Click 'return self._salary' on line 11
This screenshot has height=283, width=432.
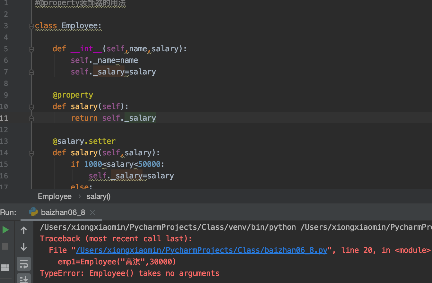(x=113, y=118)
